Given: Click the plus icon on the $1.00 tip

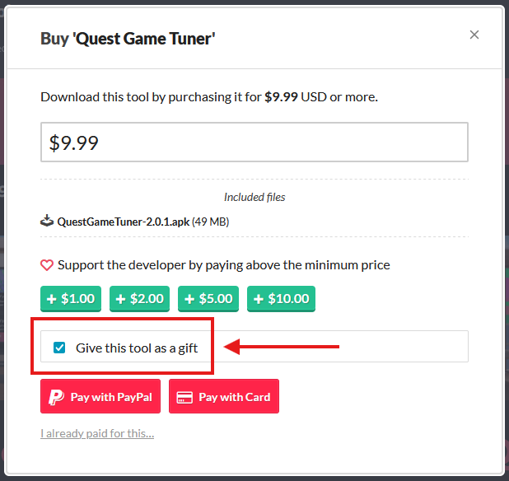Looking at the screenshot, I should [x=52, y=299].
